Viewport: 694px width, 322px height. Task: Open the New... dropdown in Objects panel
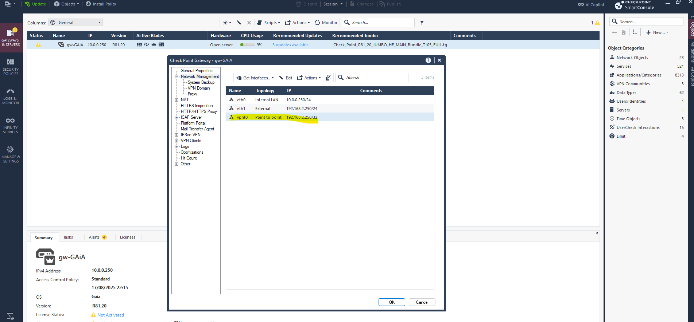click(x=657, y=32)
